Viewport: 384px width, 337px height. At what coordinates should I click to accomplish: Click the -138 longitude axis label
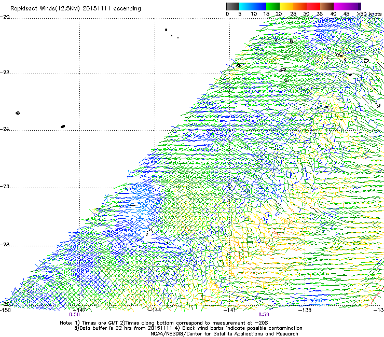pos(305,310)
